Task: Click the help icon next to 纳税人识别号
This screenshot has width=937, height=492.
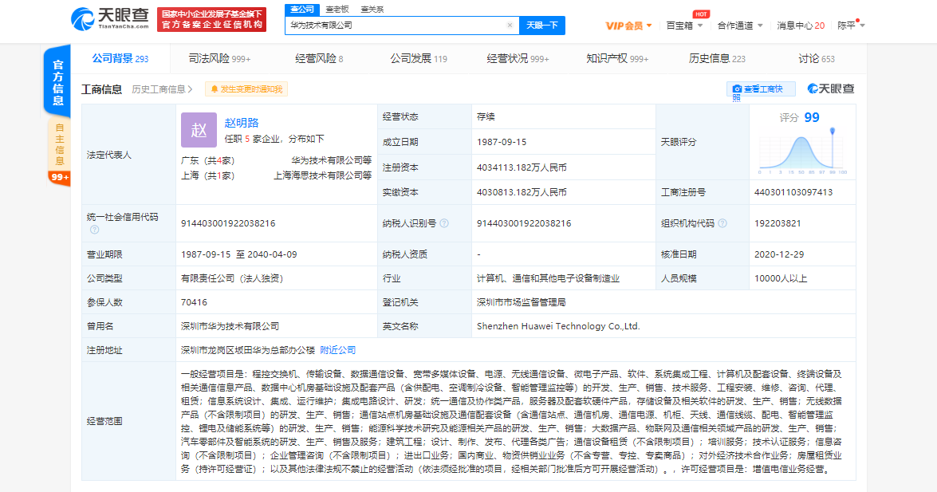Action: (444, 223)
